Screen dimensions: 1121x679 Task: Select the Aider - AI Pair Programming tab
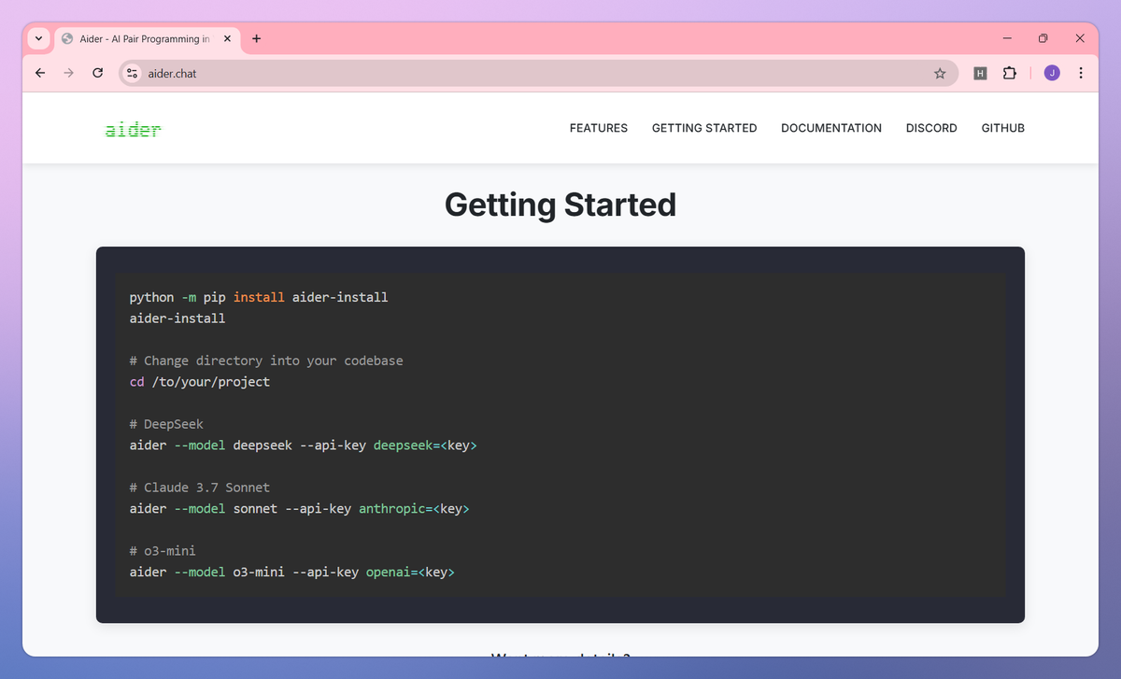(148, 39)
